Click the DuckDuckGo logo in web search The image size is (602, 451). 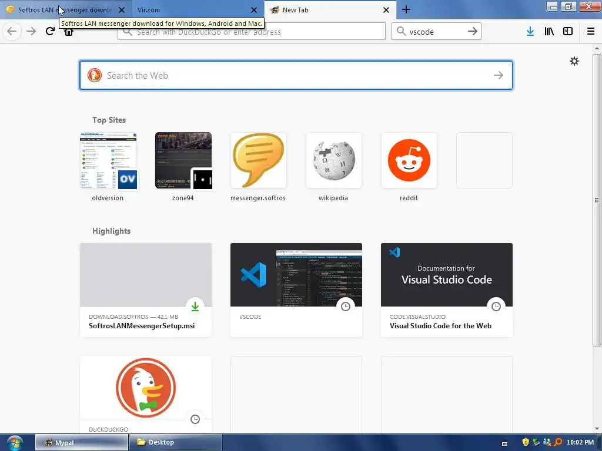(x=95, y=75)
